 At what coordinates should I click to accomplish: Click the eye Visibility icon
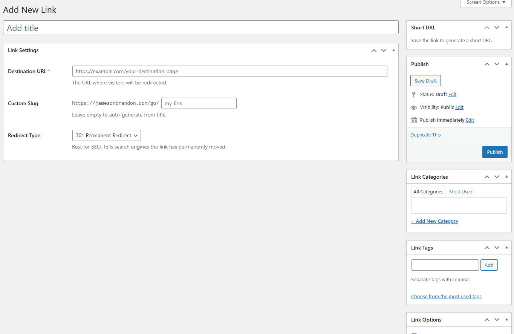tap(413, 107)
